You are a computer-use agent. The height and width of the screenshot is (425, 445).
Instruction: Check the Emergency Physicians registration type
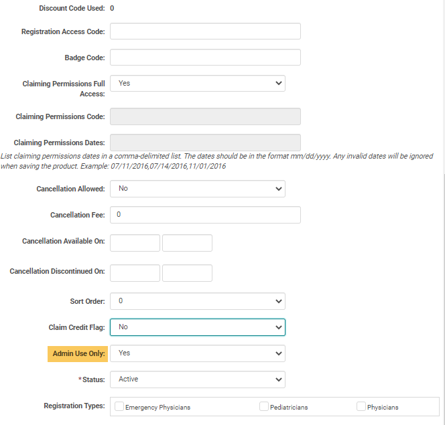[x=119, y=406]
